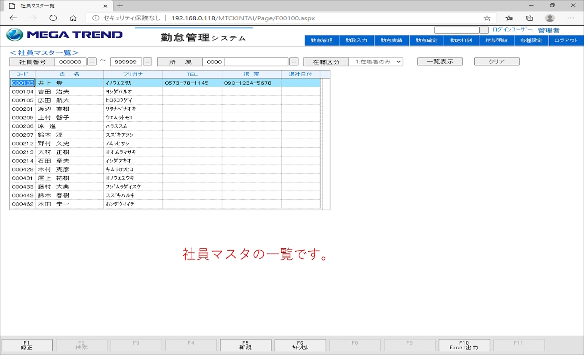584x355 pixels.
Task: Select code cell 000443
Action: (x=23, y=195)
